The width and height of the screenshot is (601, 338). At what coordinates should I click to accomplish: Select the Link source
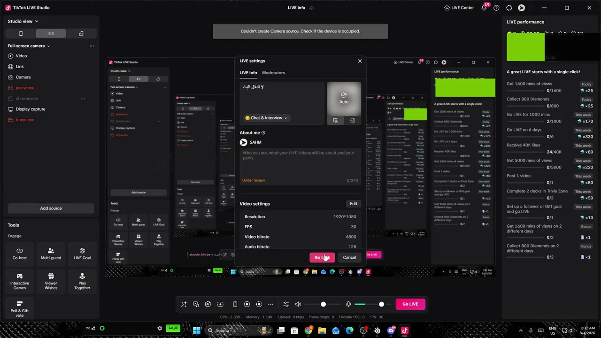pyautogui.click(x=51, y=67)
